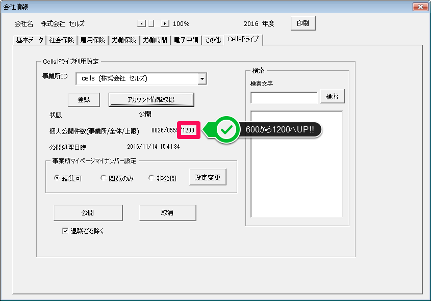This screenshot has height=301, width=431.
Task: Click the 検索 button beside the search field
Action: click(333, 96)
